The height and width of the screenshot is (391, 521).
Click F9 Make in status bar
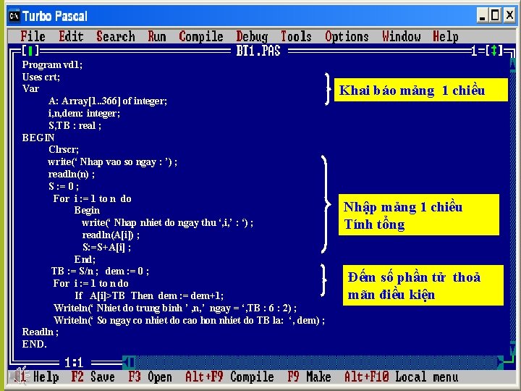point(309,377)
